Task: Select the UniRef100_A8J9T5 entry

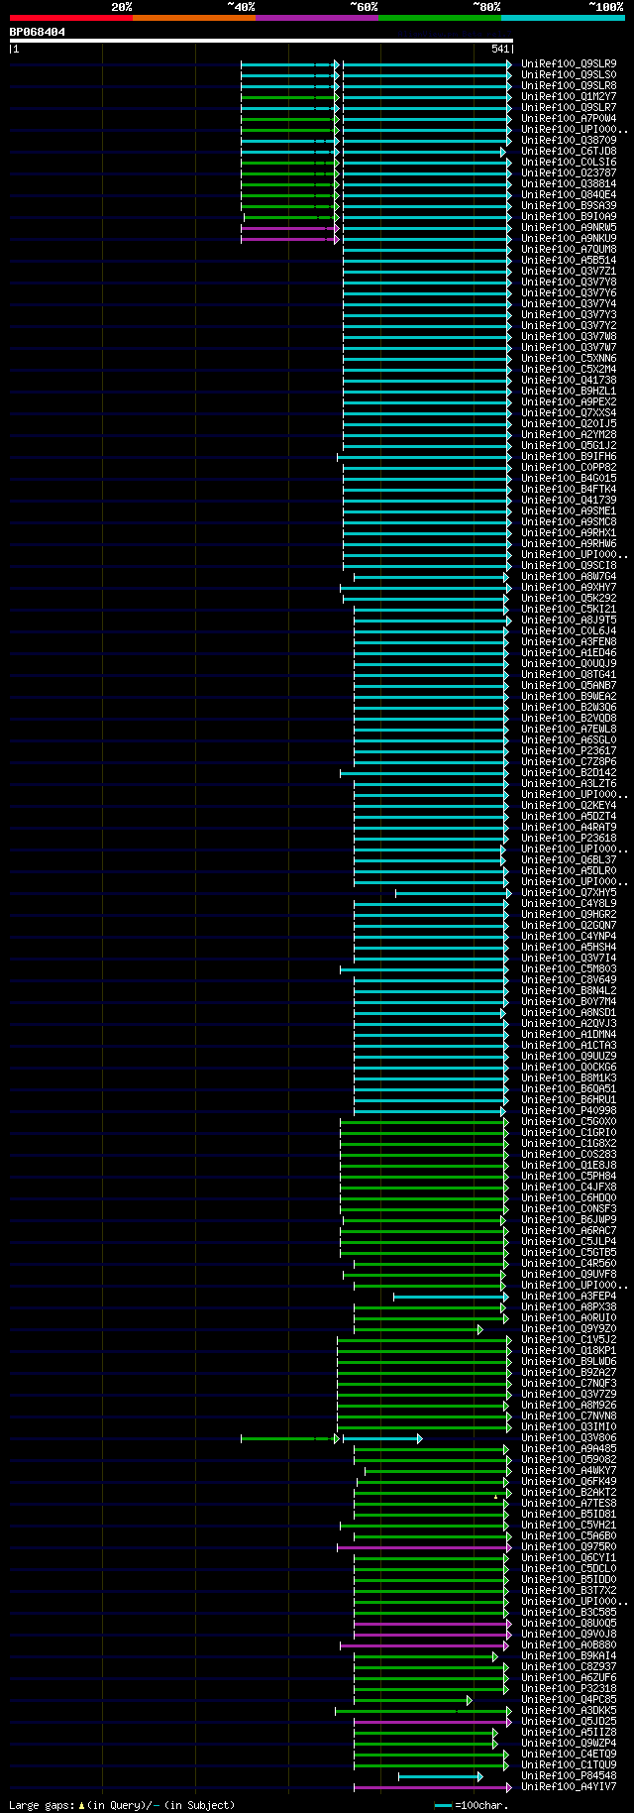Action: click(569, 621)
